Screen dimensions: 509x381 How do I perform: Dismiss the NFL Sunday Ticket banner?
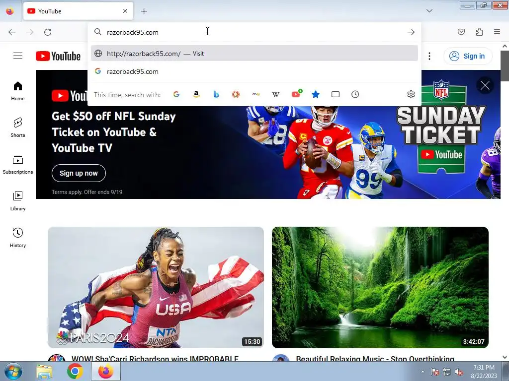point(485,85)
